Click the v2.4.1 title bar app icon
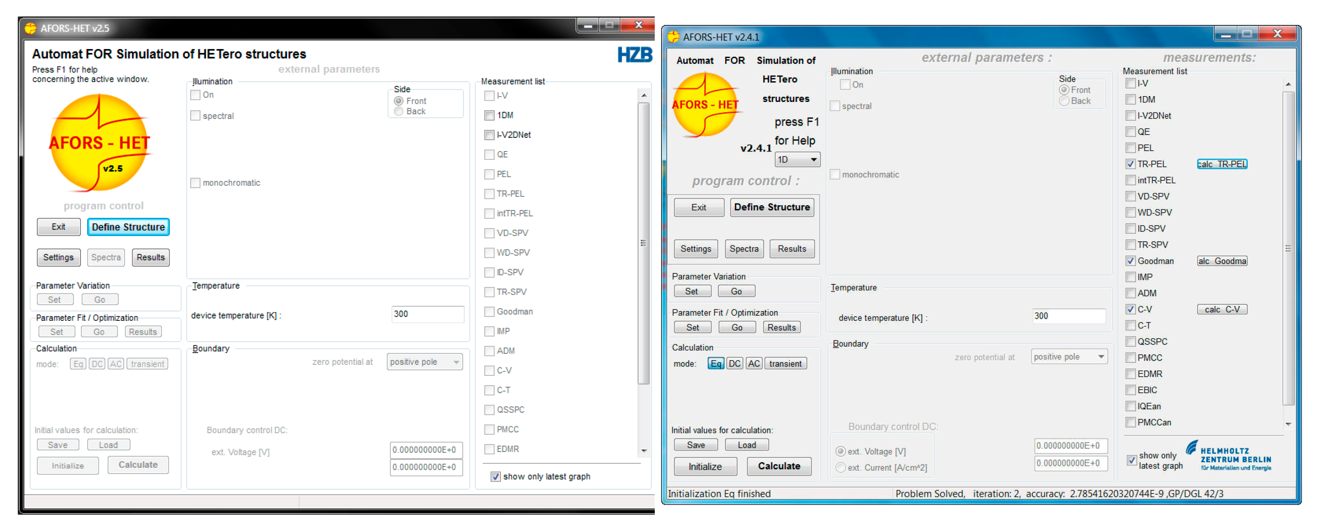The width and height of the screenshot is (1318, 532). (x=673, y=37)
